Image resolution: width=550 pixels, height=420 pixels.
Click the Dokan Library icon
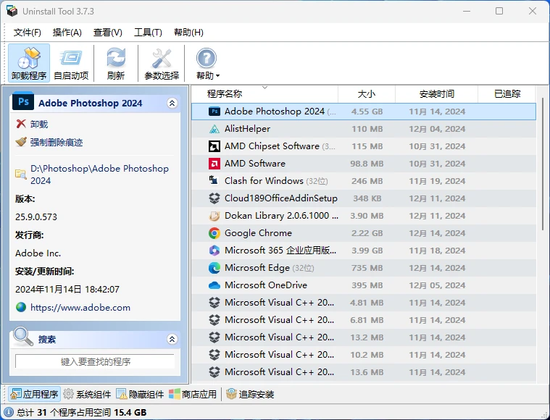(214, 216)
